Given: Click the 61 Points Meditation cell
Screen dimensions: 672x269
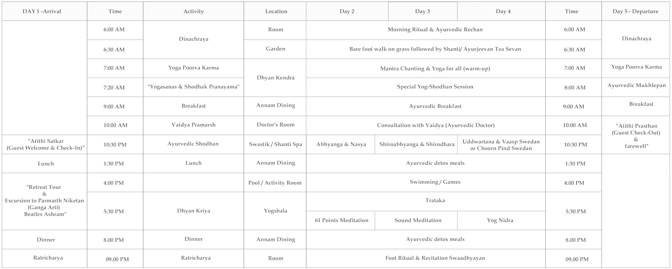Looking at the screenshot, I should [x=341, y=220].
